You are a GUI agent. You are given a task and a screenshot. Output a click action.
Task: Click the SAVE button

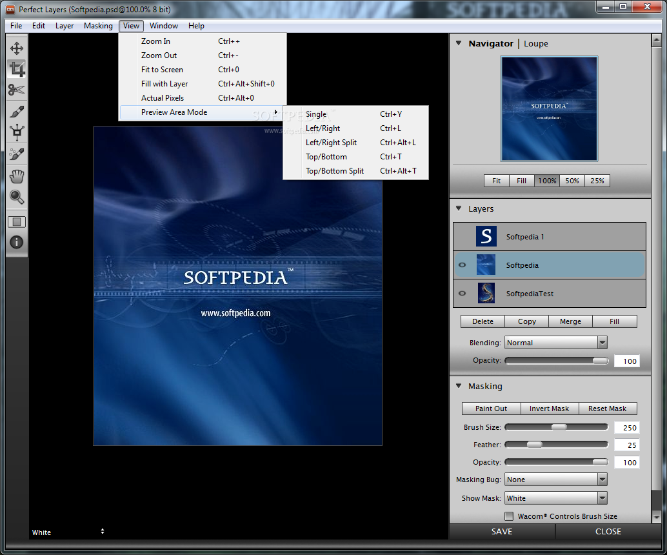point(502,531)
